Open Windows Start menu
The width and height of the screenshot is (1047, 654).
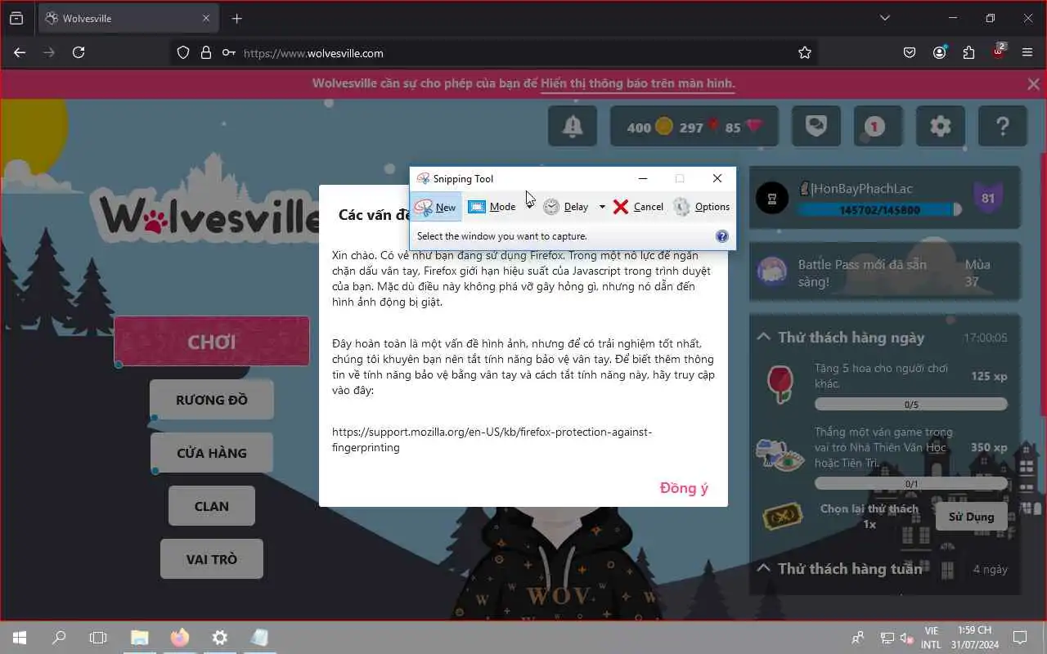coord(20,638)
